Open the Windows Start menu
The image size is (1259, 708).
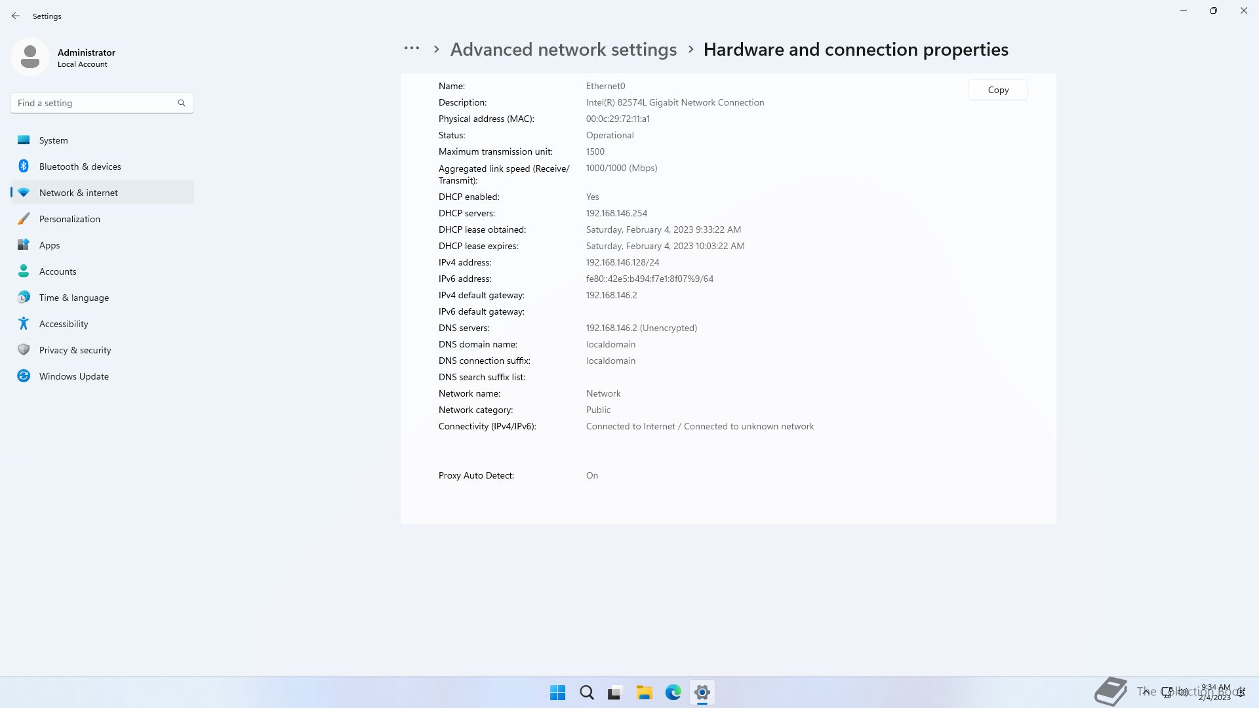point(557,692)
